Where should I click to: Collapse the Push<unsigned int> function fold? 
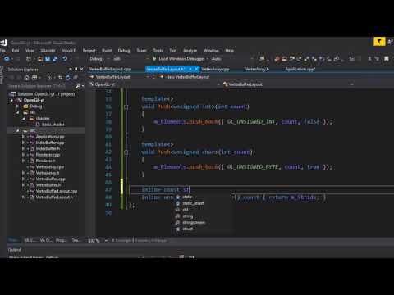[126, 107]
